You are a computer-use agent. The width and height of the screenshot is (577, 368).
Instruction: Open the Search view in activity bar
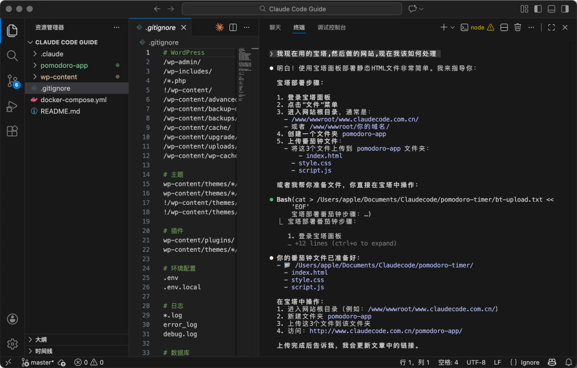[x=12, y=55]
